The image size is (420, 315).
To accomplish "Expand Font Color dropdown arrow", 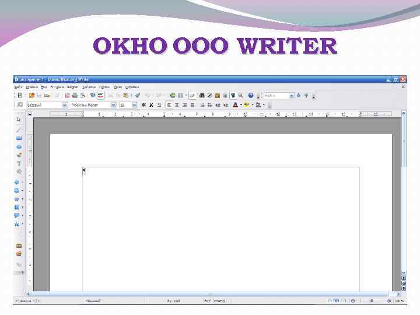I will point(241,105).
